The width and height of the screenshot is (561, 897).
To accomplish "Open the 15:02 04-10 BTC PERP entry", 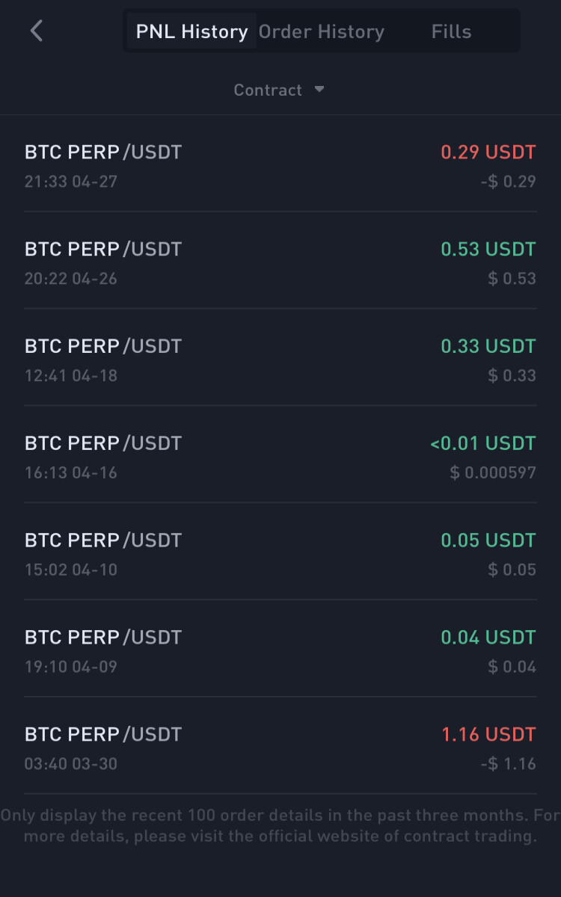I will coord(280,553).
